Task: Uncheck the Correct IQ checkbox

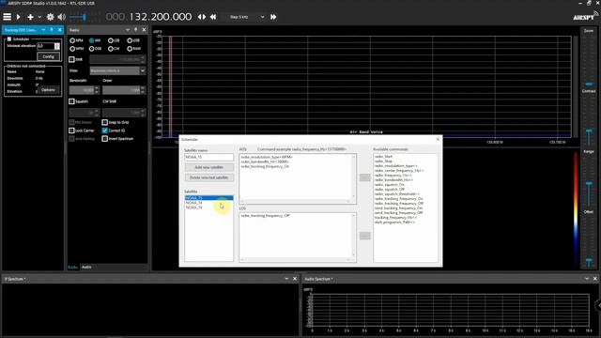Action: 104,131
